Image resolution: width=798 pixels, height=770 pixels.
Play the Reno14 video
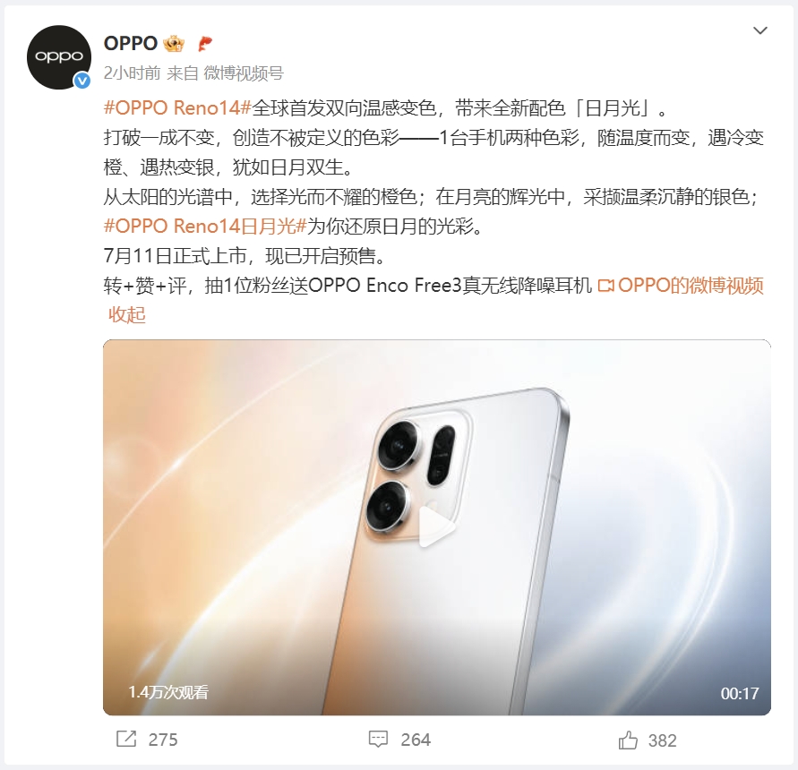pos(437,527)
